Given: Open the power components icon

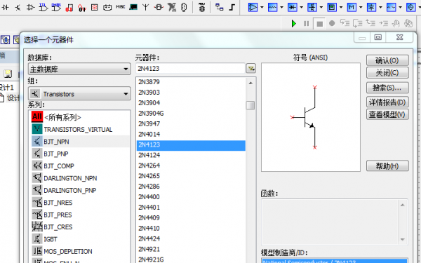Looking at the screenshot, I should click(107, 7).
